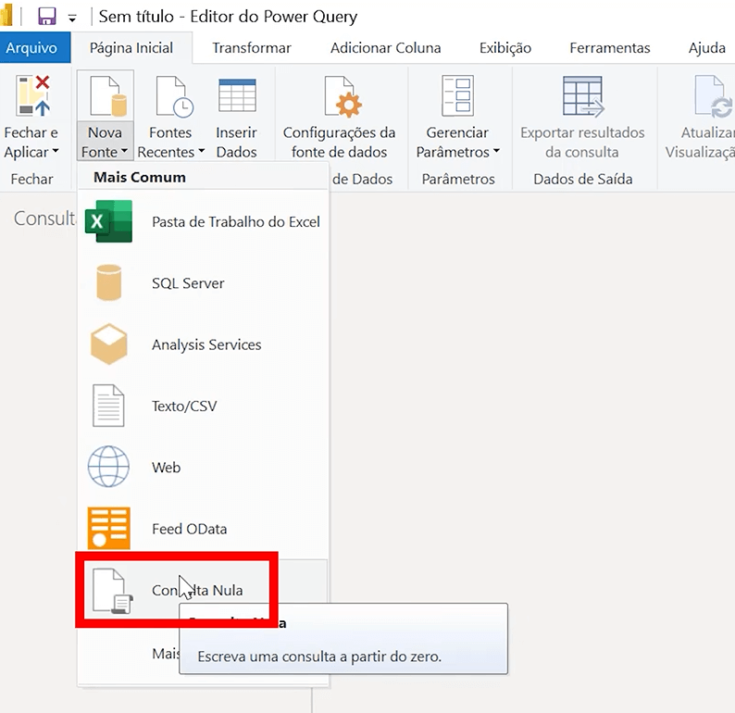The image size is (735, 713).
Task: Open the Exibição tab
Action: coord(505,48)
